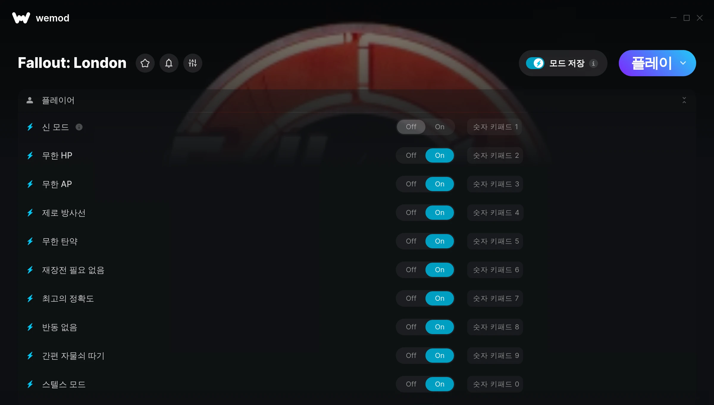Open the dropdown arrow on 플레이 button
The width and height of the screenshot is (714, 405).
point(683,63)
